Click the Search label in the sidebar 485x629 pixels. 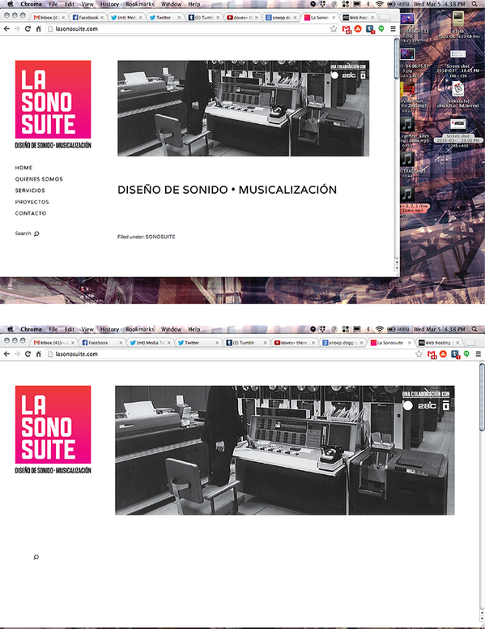pyautogui.click(x=23, y=233)
